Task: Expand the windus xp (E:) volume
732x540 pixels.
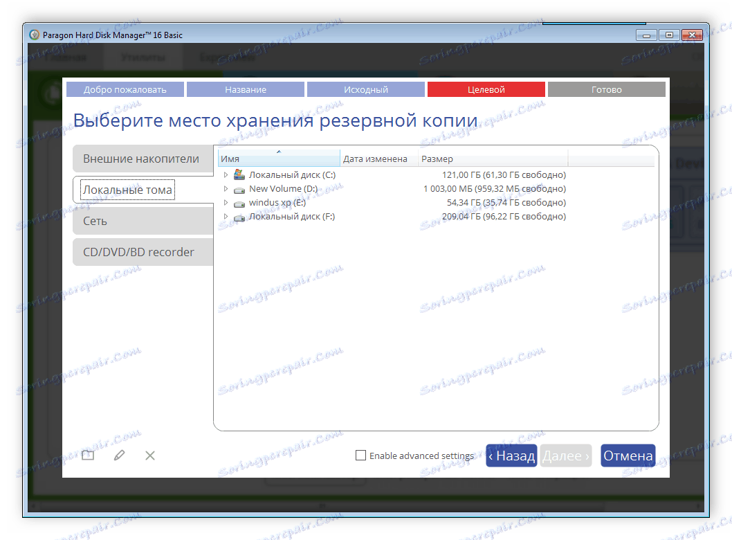Action: click(x=225, y=202)
